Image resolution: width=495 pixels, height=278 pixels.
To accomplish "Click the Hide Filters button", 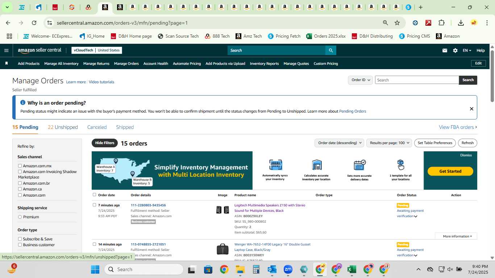I will pos(105,143).
